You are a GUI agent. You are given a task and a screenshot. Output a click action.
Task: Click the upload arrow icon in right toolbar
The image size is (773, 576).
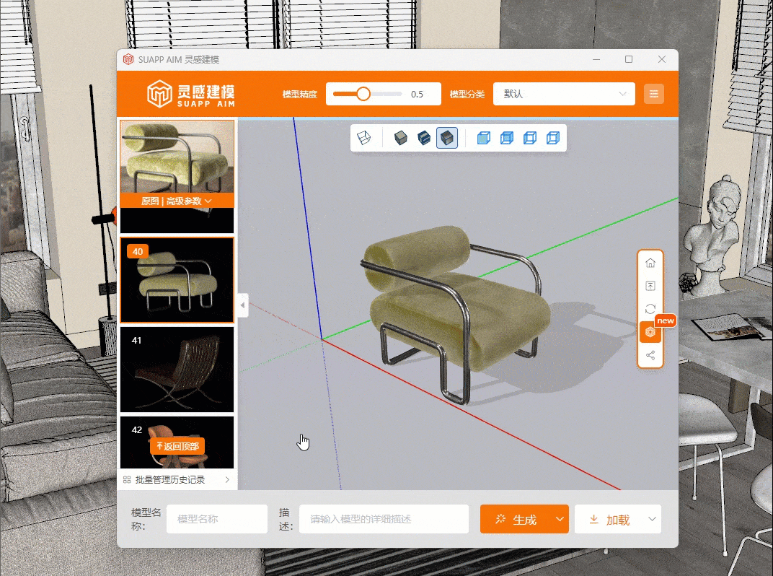click(x=650, y=287)
